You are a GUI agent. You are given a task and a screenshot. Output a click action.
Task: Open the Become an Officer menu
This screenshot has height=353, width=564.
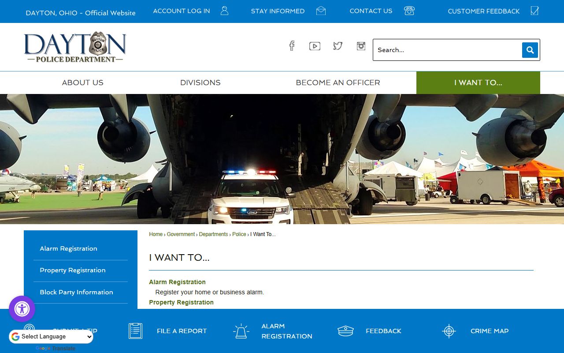pyautogui.click(x=338, y=83)
